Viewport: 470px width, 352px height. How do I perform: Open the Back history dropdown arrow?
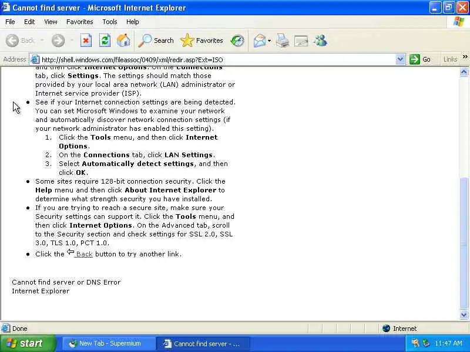point(42,40)
